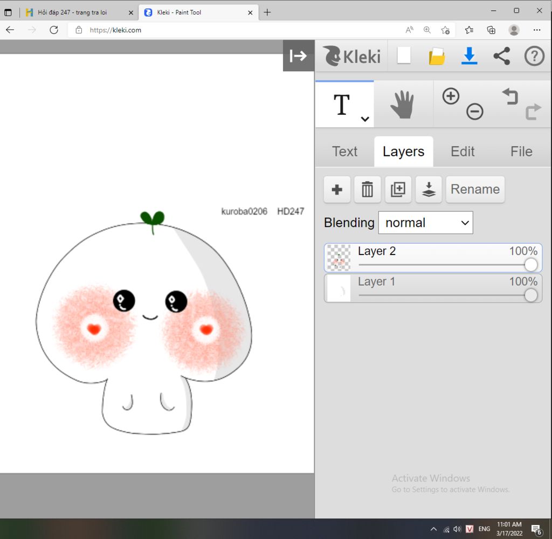Select the Hand pan tool
This screenshot has width=552, height=539.
[x=403, y=105]
